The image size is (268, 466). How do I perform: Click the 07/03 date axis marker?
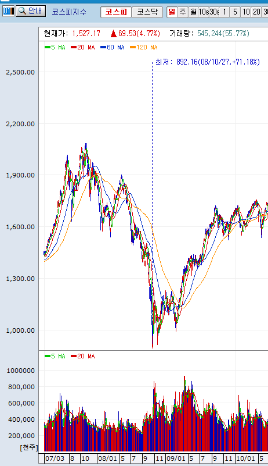(x=55, y=458)
